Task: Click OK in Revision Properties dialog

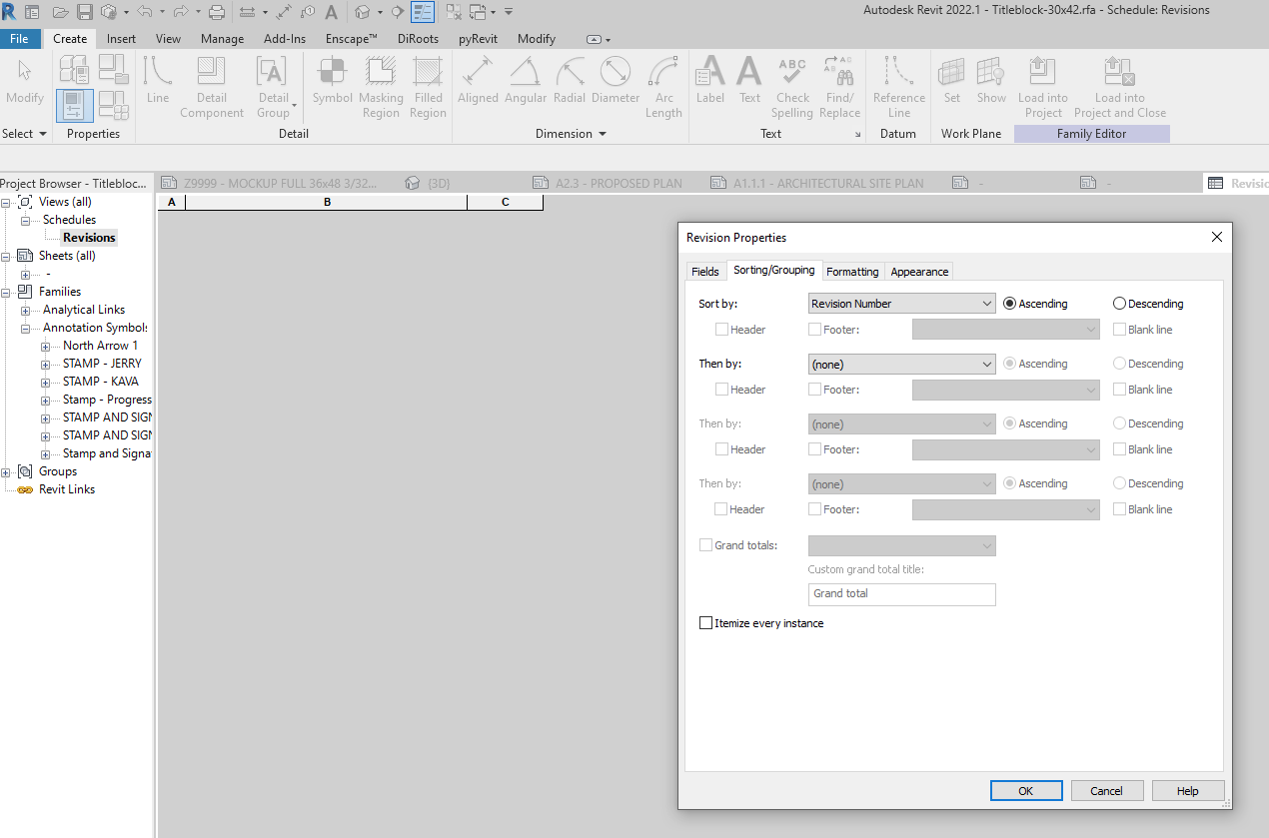Action: coord(1026,790)
